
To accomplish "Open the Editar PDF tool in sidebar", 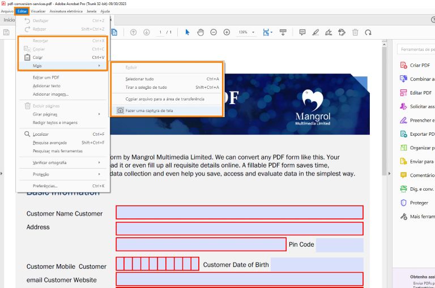I will pyautogui.click(x=417, y=93).
